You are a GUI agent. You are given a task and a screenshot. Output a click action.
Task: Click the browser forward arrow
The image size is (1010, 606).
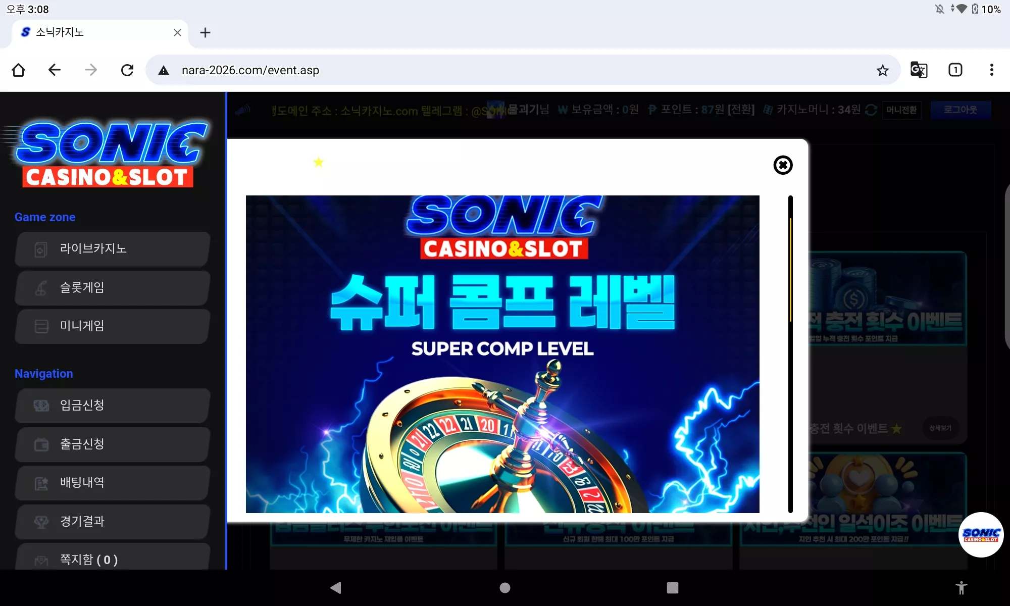(x=91, y=70)
